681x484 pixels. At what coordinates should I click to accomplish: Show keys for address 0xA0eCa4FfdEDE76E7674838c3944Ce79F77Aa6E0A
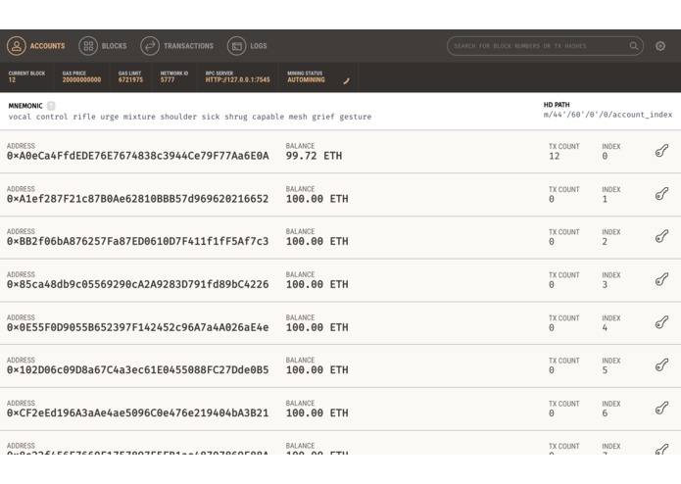661,151
